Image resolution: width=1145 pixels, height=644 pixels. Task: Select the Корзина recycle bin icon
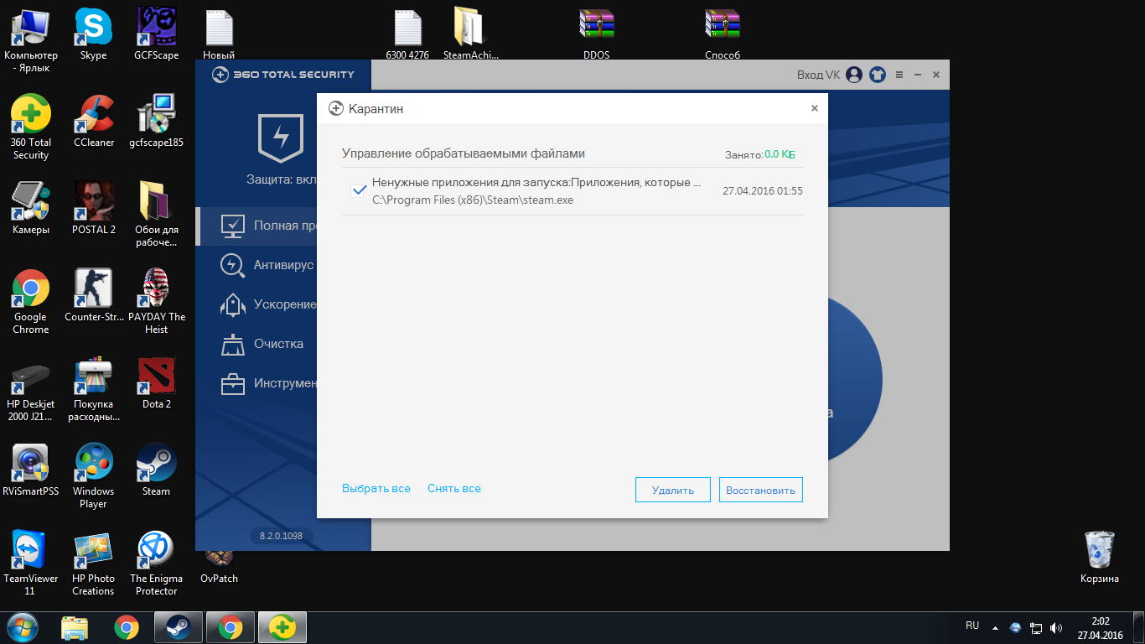pos(1099,557)
